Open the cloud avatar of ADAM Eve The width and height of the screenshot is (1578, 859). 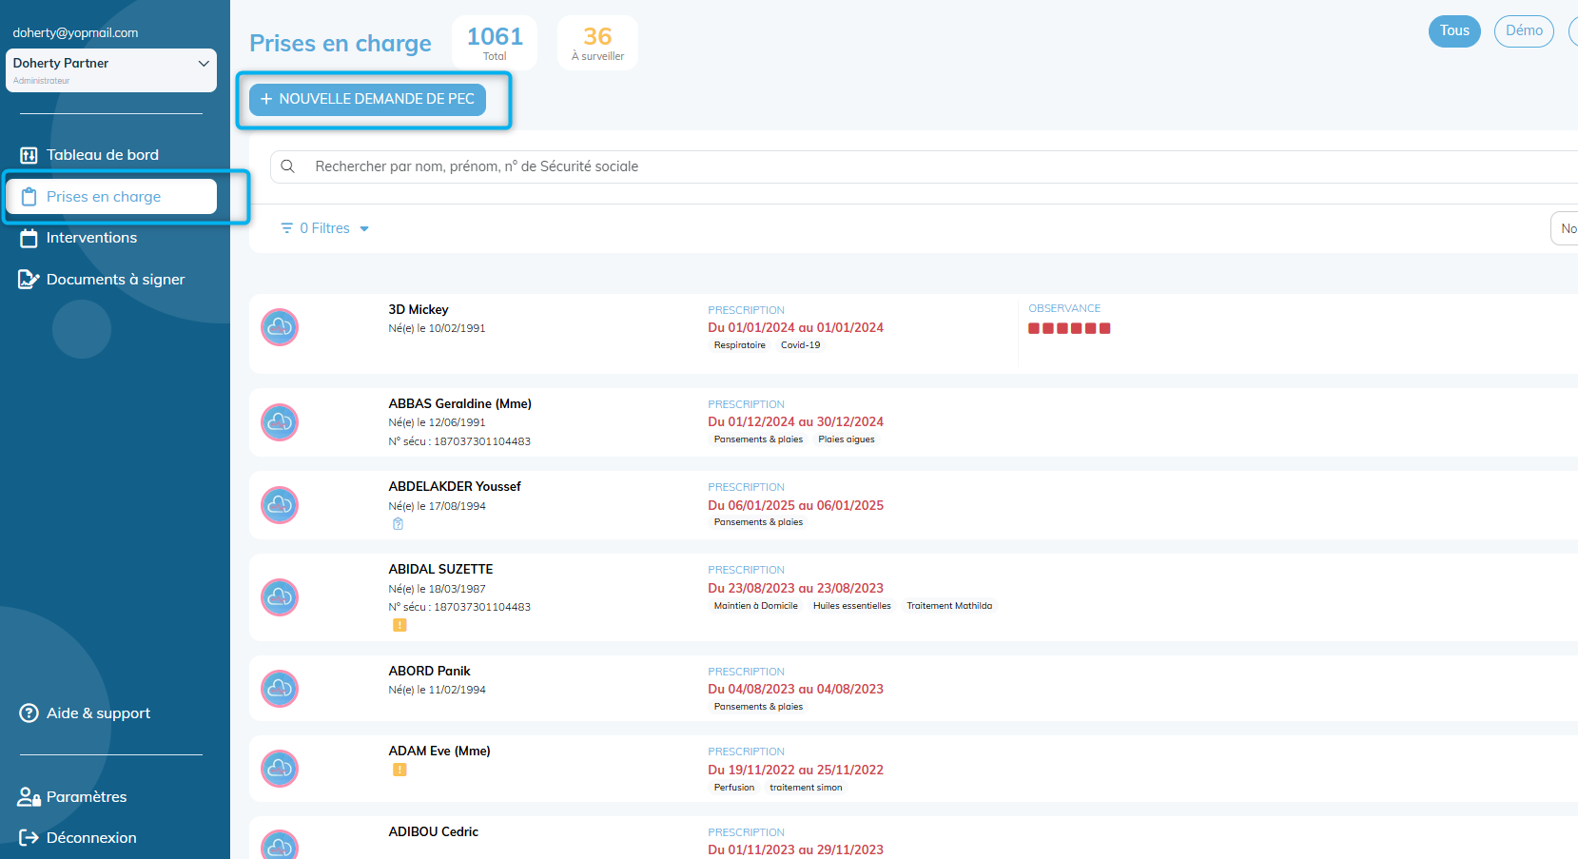280,769
